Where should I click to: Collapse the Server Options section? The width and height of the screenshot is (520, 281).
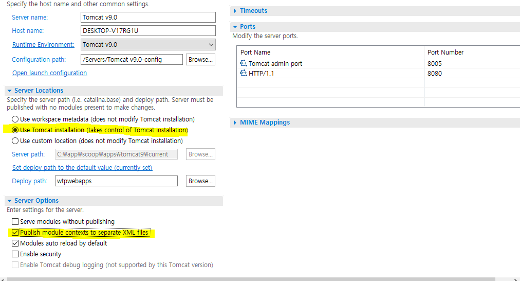tap(9, 201)
